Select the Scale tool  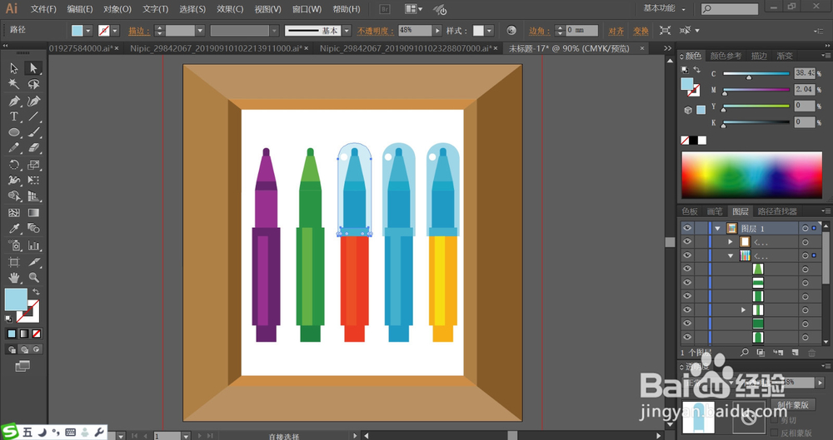(x=33, y=165)
